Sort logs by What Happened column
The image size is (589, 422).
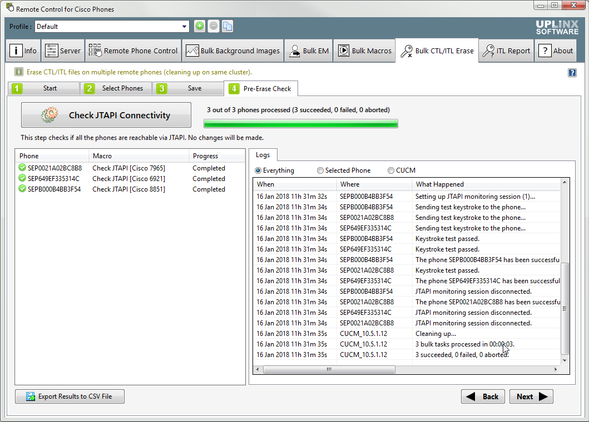point(486,184)
